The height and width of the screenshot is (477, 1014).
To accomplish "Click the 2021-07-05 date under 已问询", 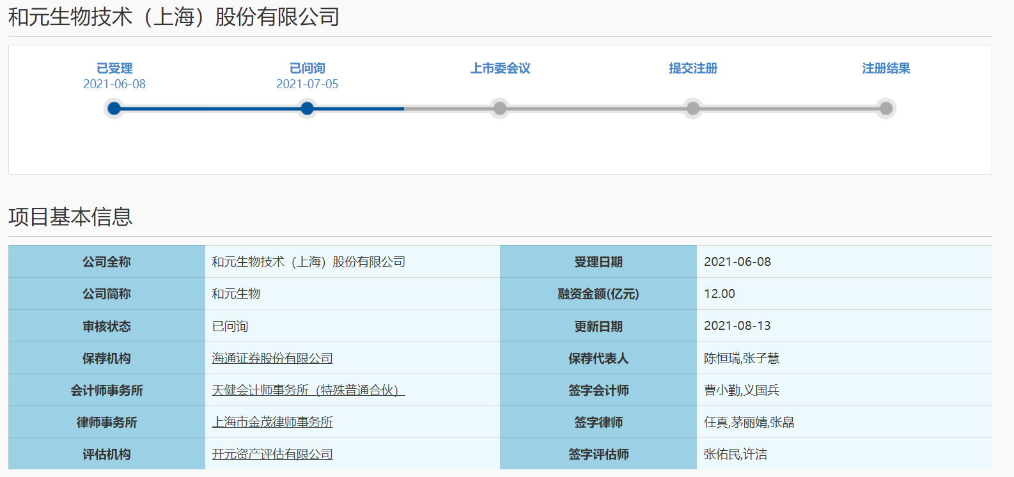I will click(308, 84).
